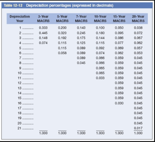Image resolution: width=155 pixels, height=142 pixels.
Task: Click the 0.175 value in 7-Year column
Action: (81, 38)
